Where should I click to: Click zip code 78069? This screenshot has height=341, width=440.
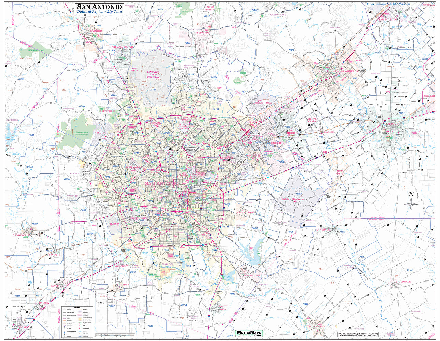click(x=111, y=306)
